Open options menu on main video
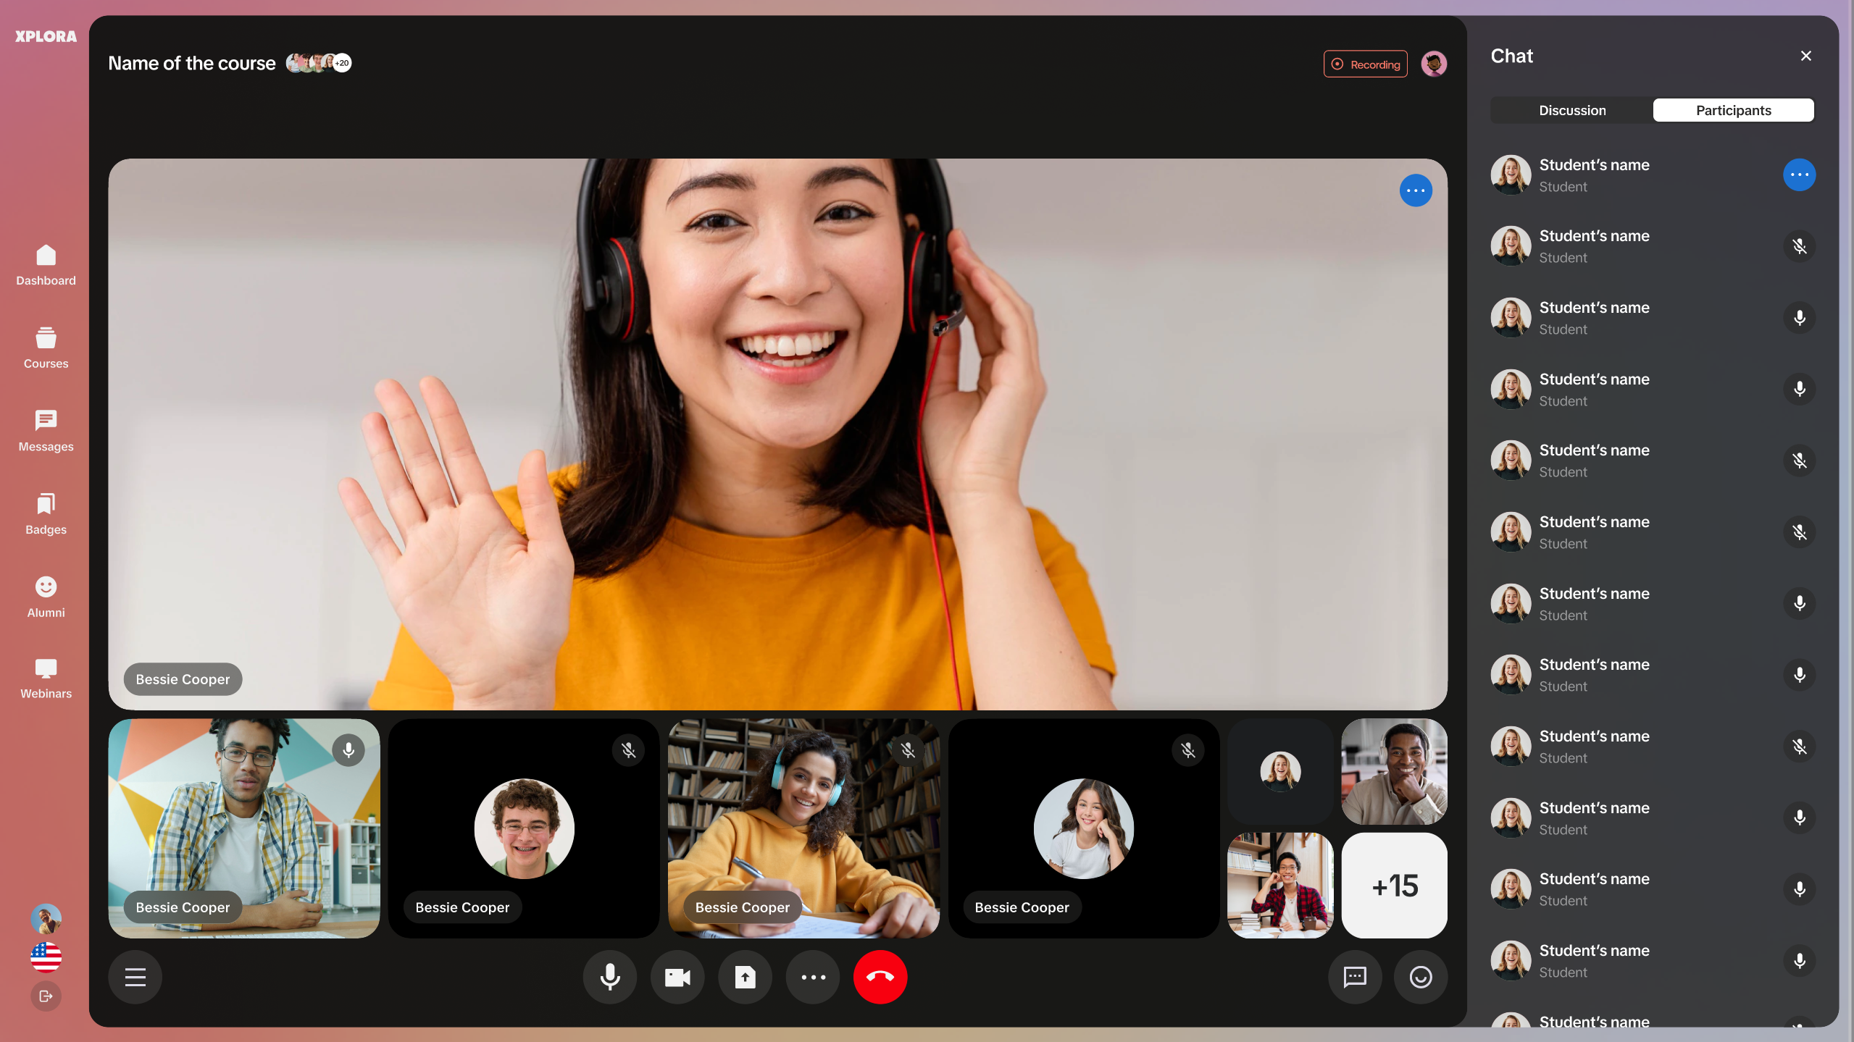 point(1416,190)
